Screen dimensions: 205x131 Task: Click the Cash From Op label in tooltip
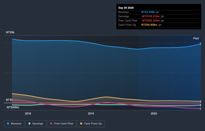pyautogui.click(x=127, y=25)
